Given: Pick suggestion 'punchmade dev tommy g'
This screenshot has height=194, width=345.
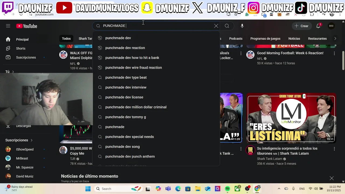Looking at the screenshot, I should pos(156,117).
